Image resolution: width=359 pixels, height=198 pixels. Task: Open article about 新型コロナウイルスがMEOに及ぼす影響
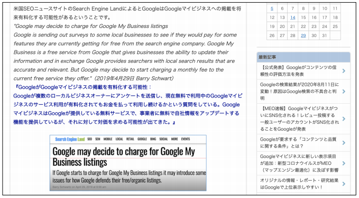299,163
